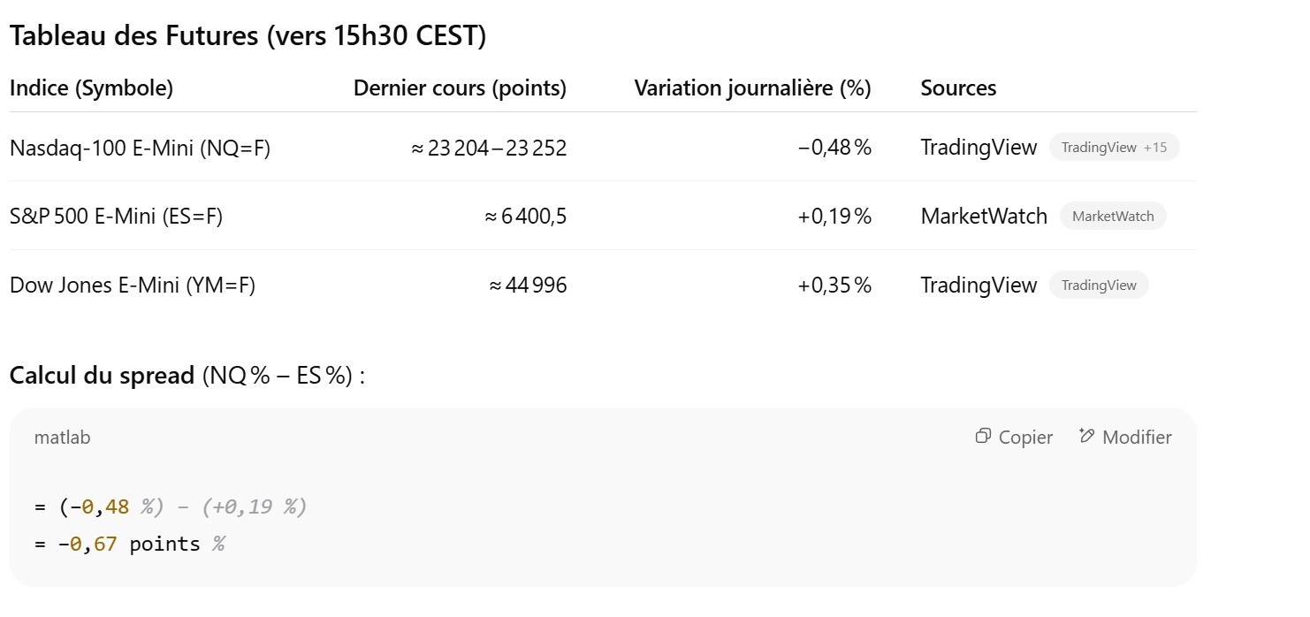Select the Nasdaq-100 E-Mini (NQ=F) cell
Image resolution: width=1310 pixels, height=617 pixels.
click(140, 149)
